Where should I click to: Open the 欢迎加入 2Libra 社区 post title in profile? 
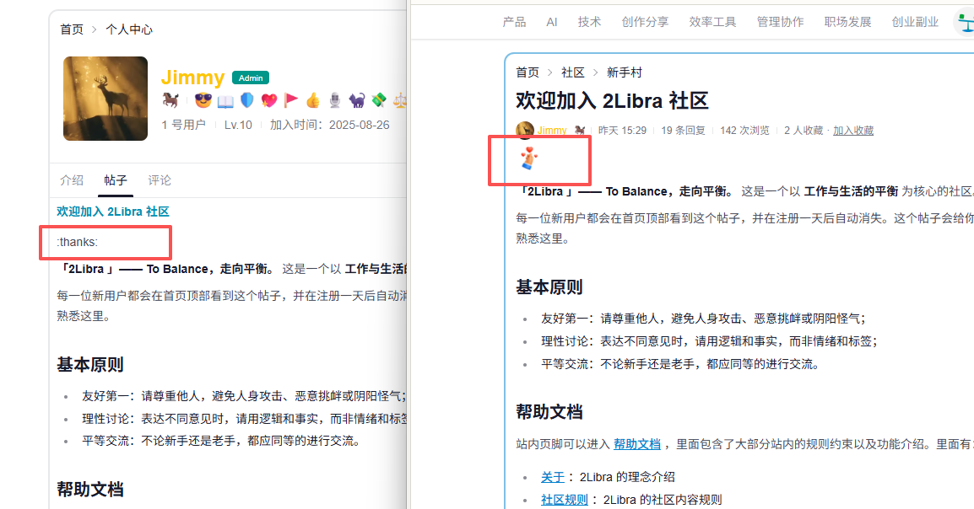tap(113, 212)
